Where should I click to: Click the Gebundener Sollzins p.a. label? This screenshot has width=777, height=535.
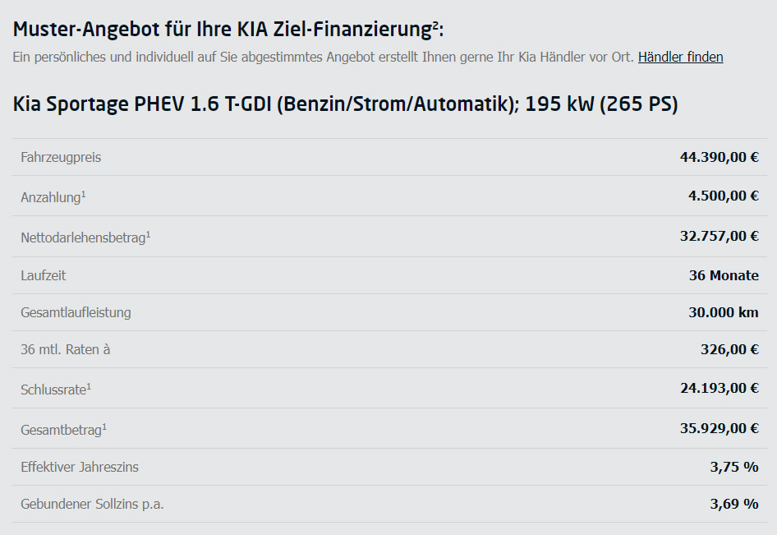point(92,504)
